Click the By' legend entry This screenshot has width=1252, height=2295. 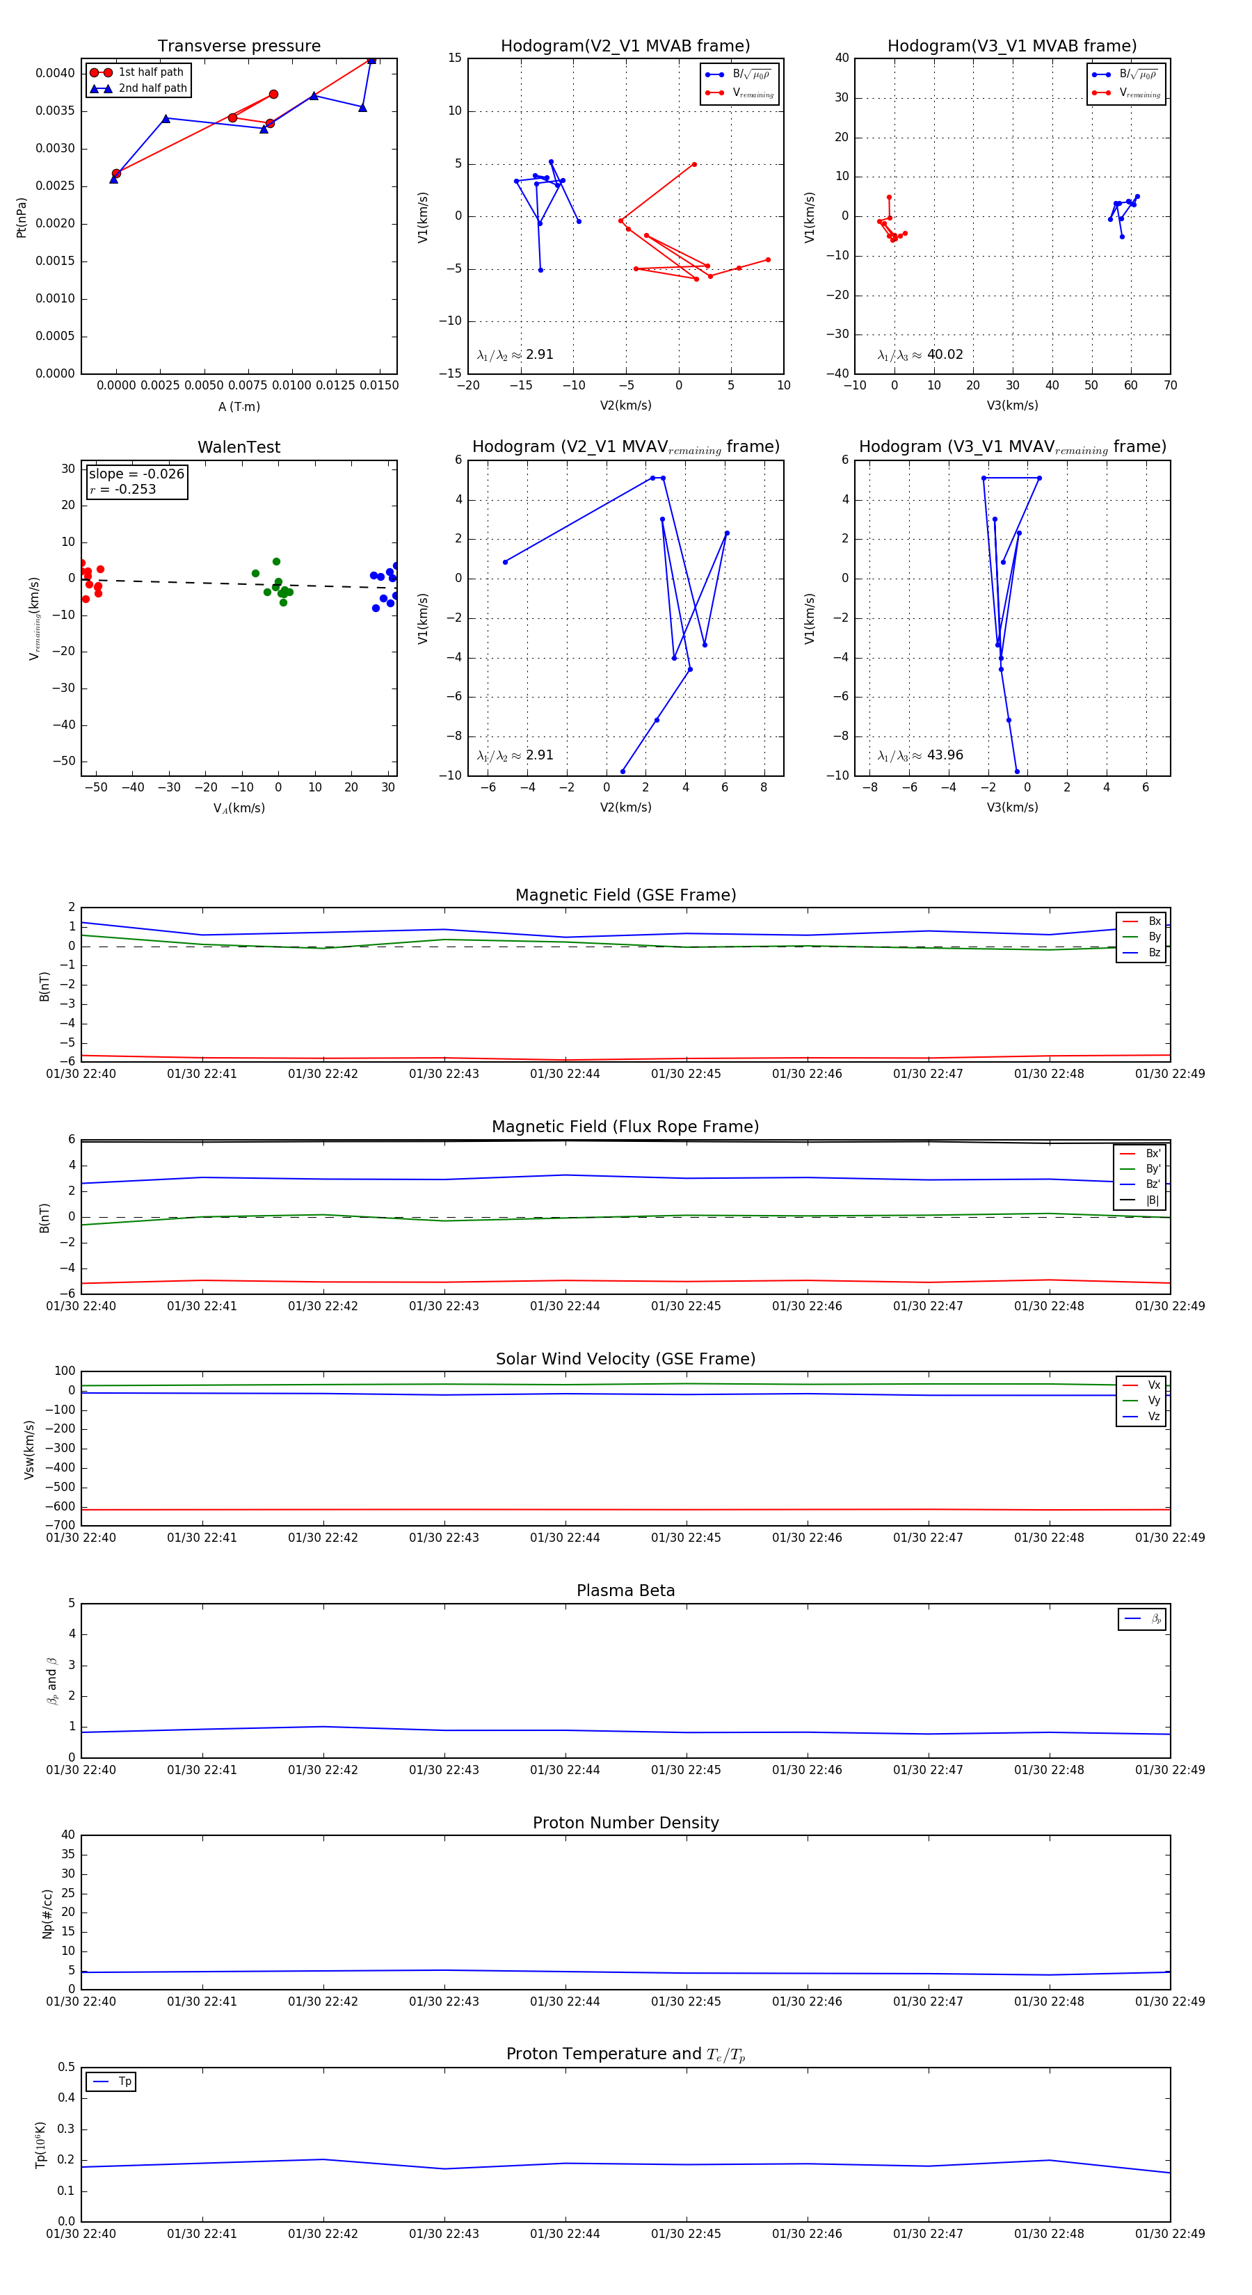1140,1169
